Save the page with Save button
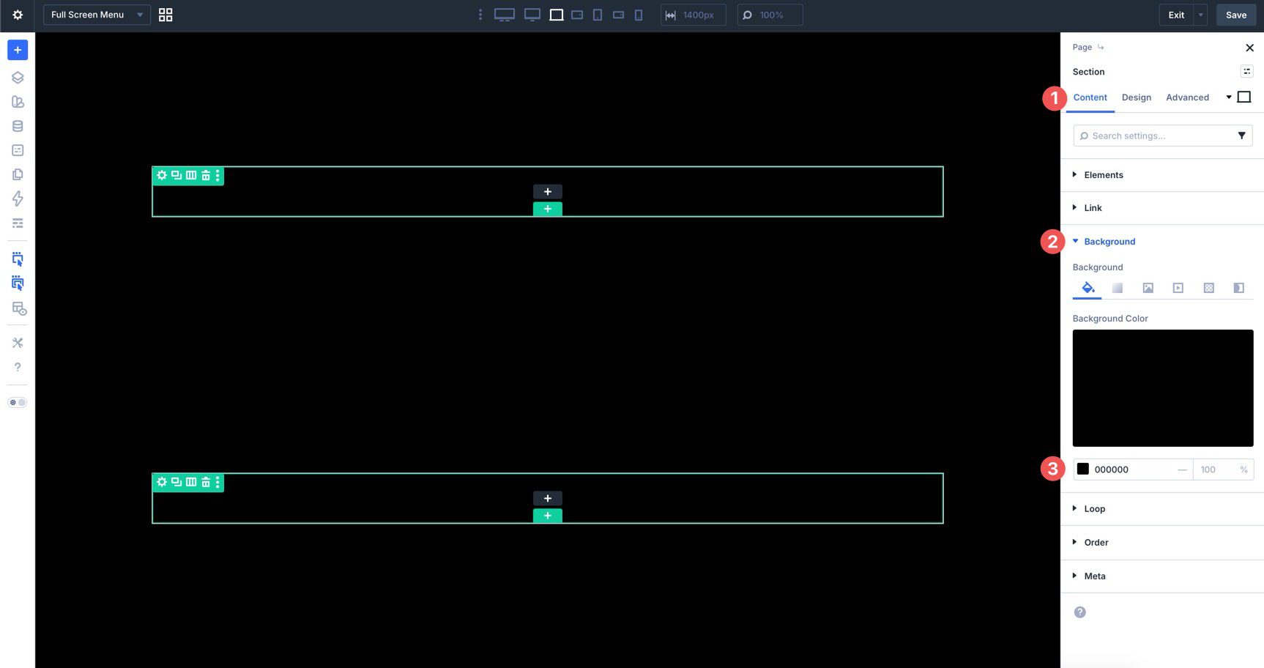The image size is (1264, 668). point(1236,15)
